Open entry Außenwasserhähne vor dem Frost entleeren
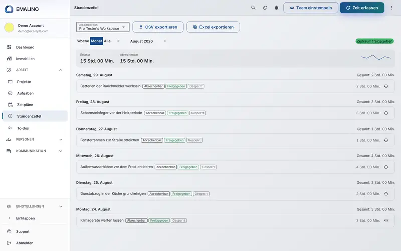Viewport: 401px width, 251px height. [236, 167]
